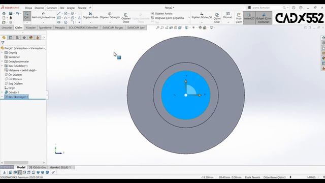Click the Save icon
Screen dimensions: 325x183
[11, 14]
